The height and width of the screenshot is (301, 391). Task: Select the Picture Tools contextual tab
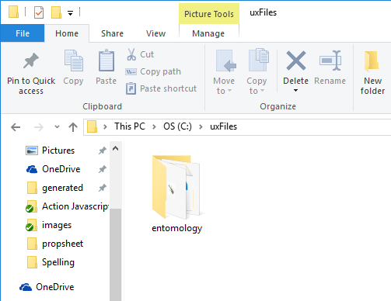click(209, 14)
